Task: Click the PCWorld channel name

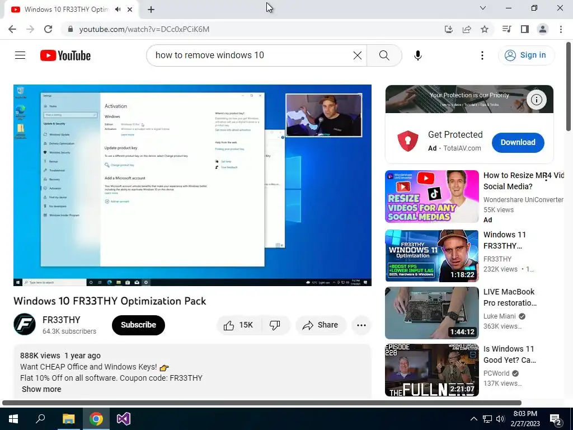Action: pyautogui.click(x=496, y=373)
